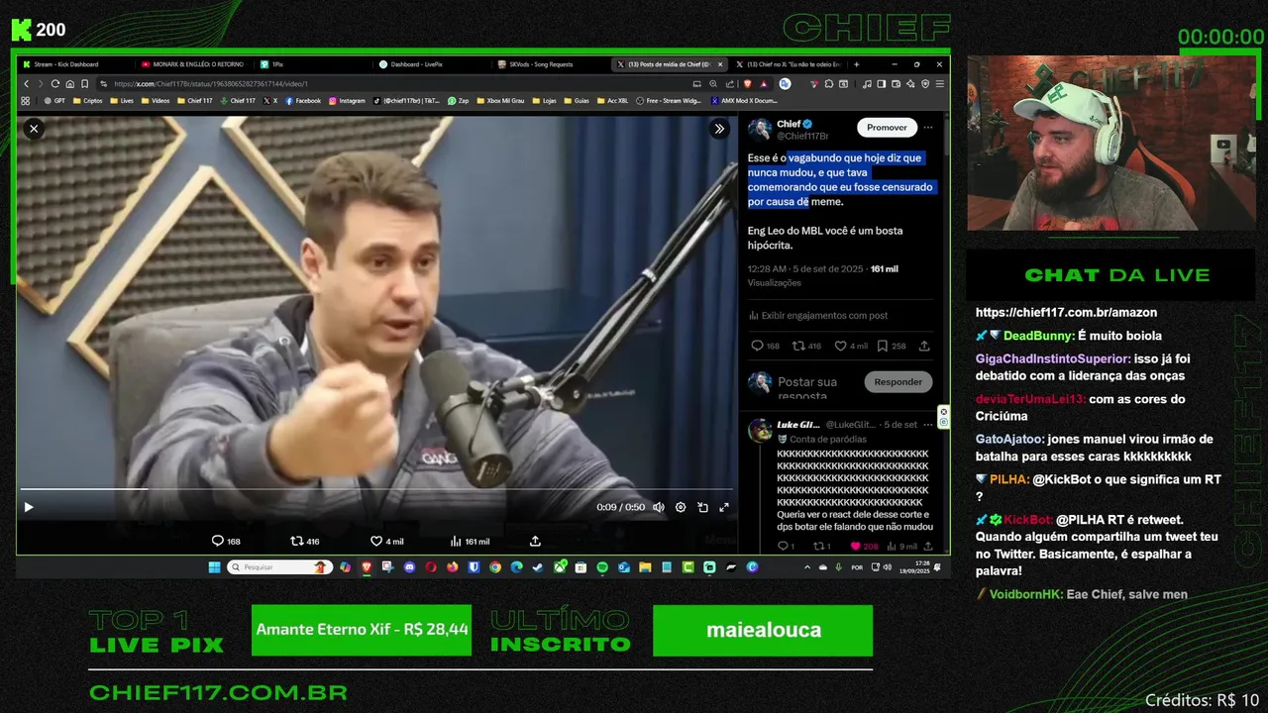Share the post using icon under the video
Viewport: 1268px width, 713px height.
[535, 541]
